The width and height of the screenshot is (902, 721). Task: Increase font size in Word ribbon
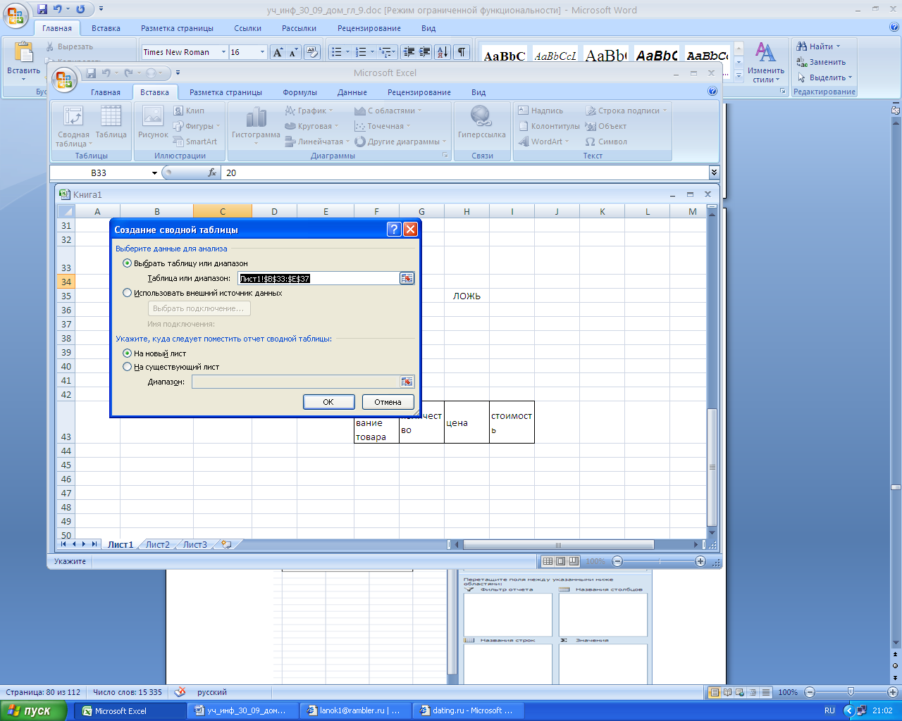tap(278, 52)
